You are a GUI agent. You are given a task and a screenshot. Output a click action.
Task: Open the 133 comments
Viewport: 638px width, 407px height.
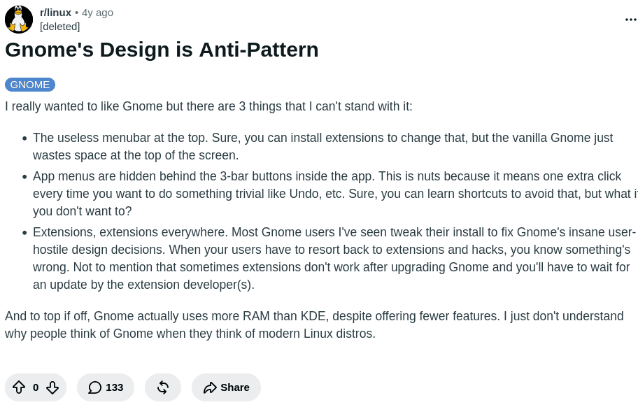[x=106, y=387]
